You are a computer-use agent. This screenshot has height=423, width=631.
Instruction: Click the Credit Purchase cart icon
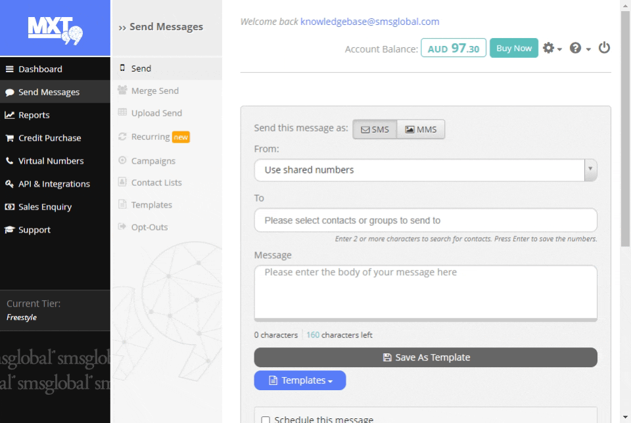tap(10, 138)
